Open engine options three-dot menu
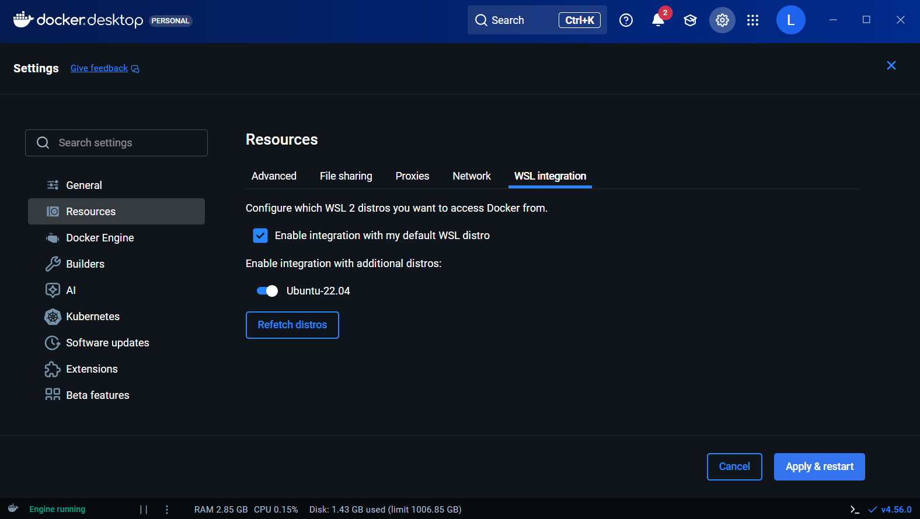 [x=167, y=510]
